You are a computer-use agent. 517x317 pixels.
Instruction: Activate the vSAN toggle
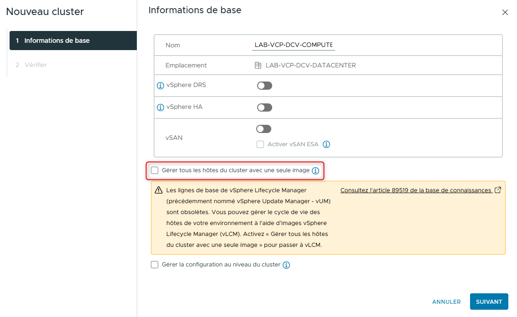pyautogui.click(x=264, y=128)
